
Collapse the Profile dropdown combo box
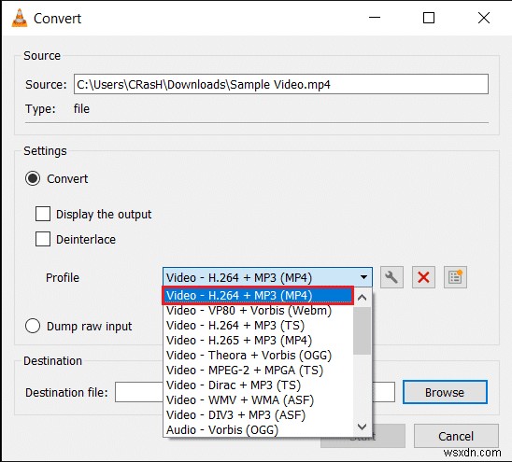pyautogui.click(x=267, y=277)
